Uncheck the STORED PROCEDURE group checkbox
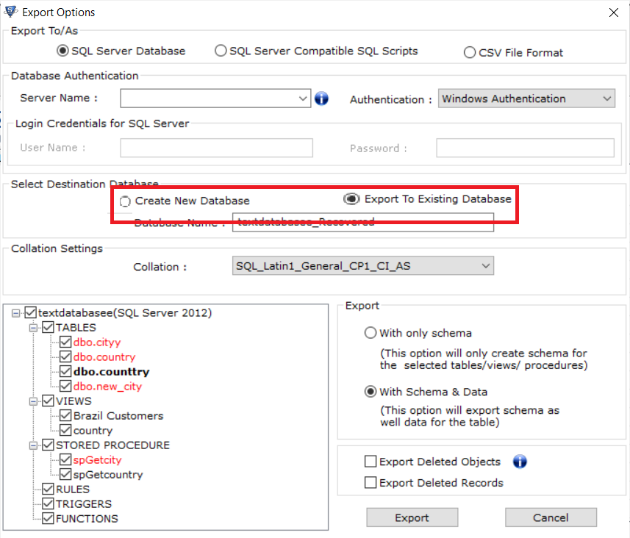 pos(48,445)
